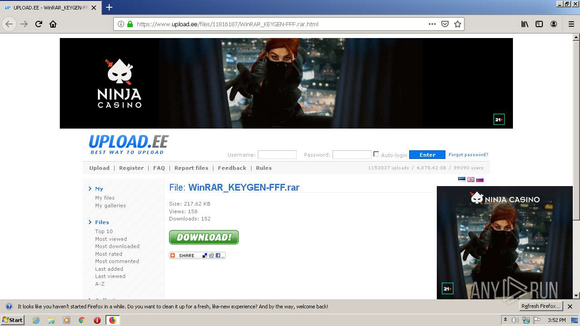Open the Top 10 files link

click(x=104, y=231)
